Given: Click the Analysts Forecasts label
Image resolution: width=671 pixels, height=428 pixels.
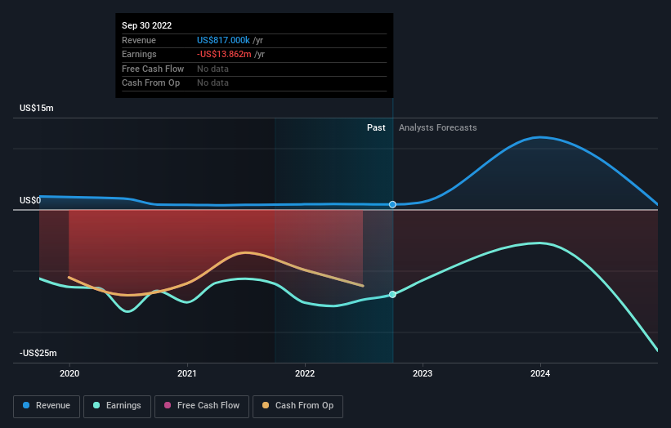Looking at the screenshot, I should pos(438,128).
